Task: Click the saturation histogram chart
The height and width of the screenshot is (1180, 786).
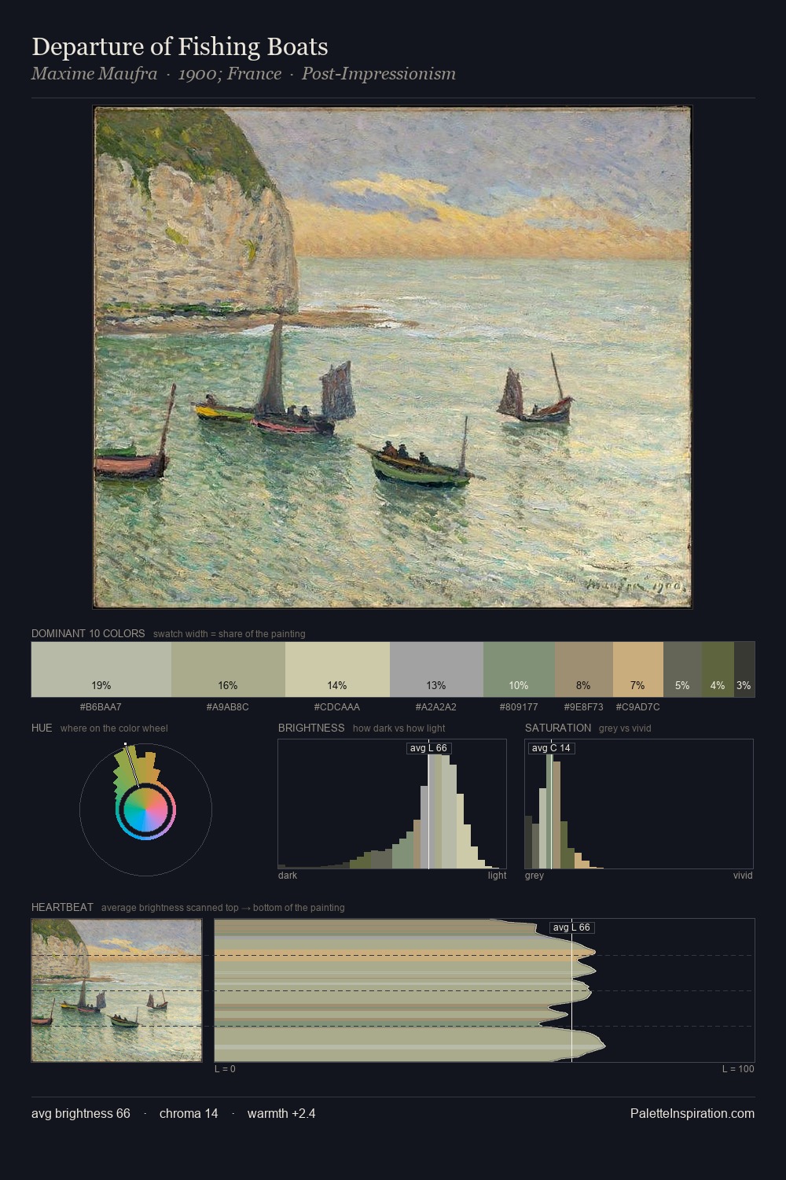Action: pyautogui.click(x=639, y=804)
